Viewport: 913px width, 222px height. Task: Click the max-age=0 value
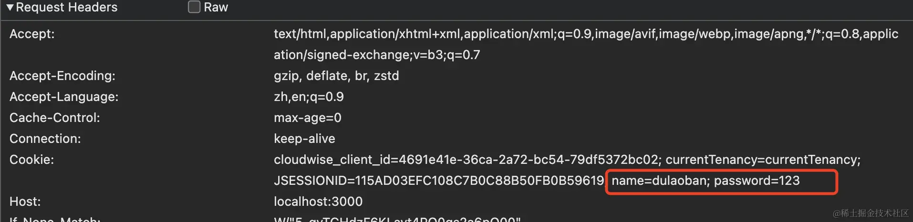tap(308, 118)
